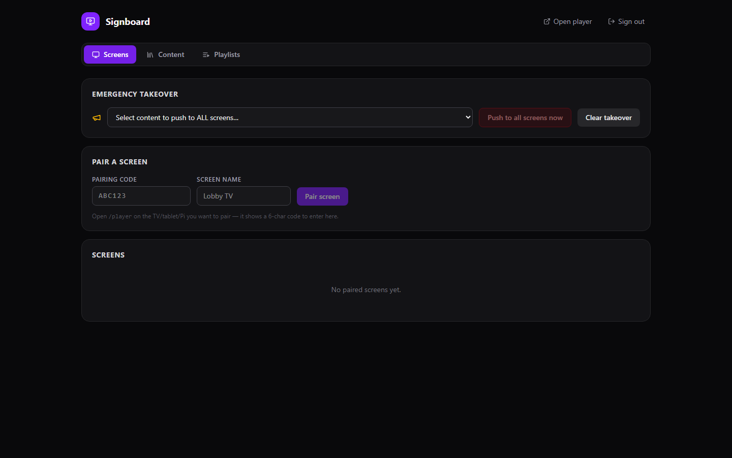Click the library icon beside Content
732x458 pixels.
point(150,54)
